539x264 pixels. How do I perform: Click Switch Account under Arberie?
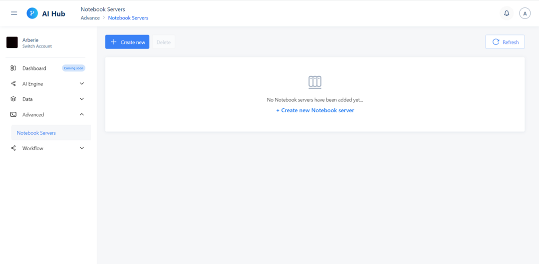coord(37,46)
